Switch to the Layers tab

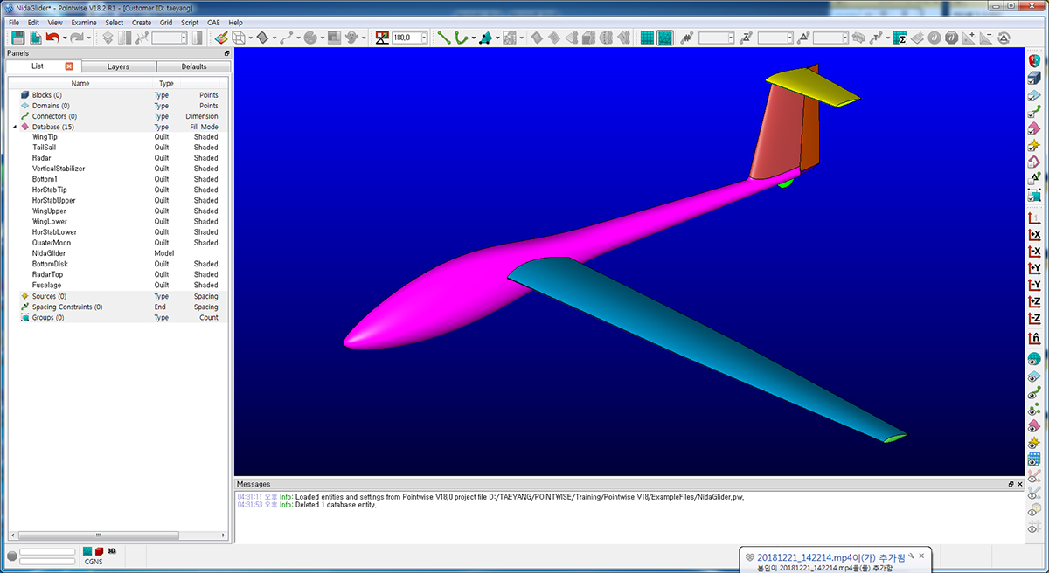point(118,66)
